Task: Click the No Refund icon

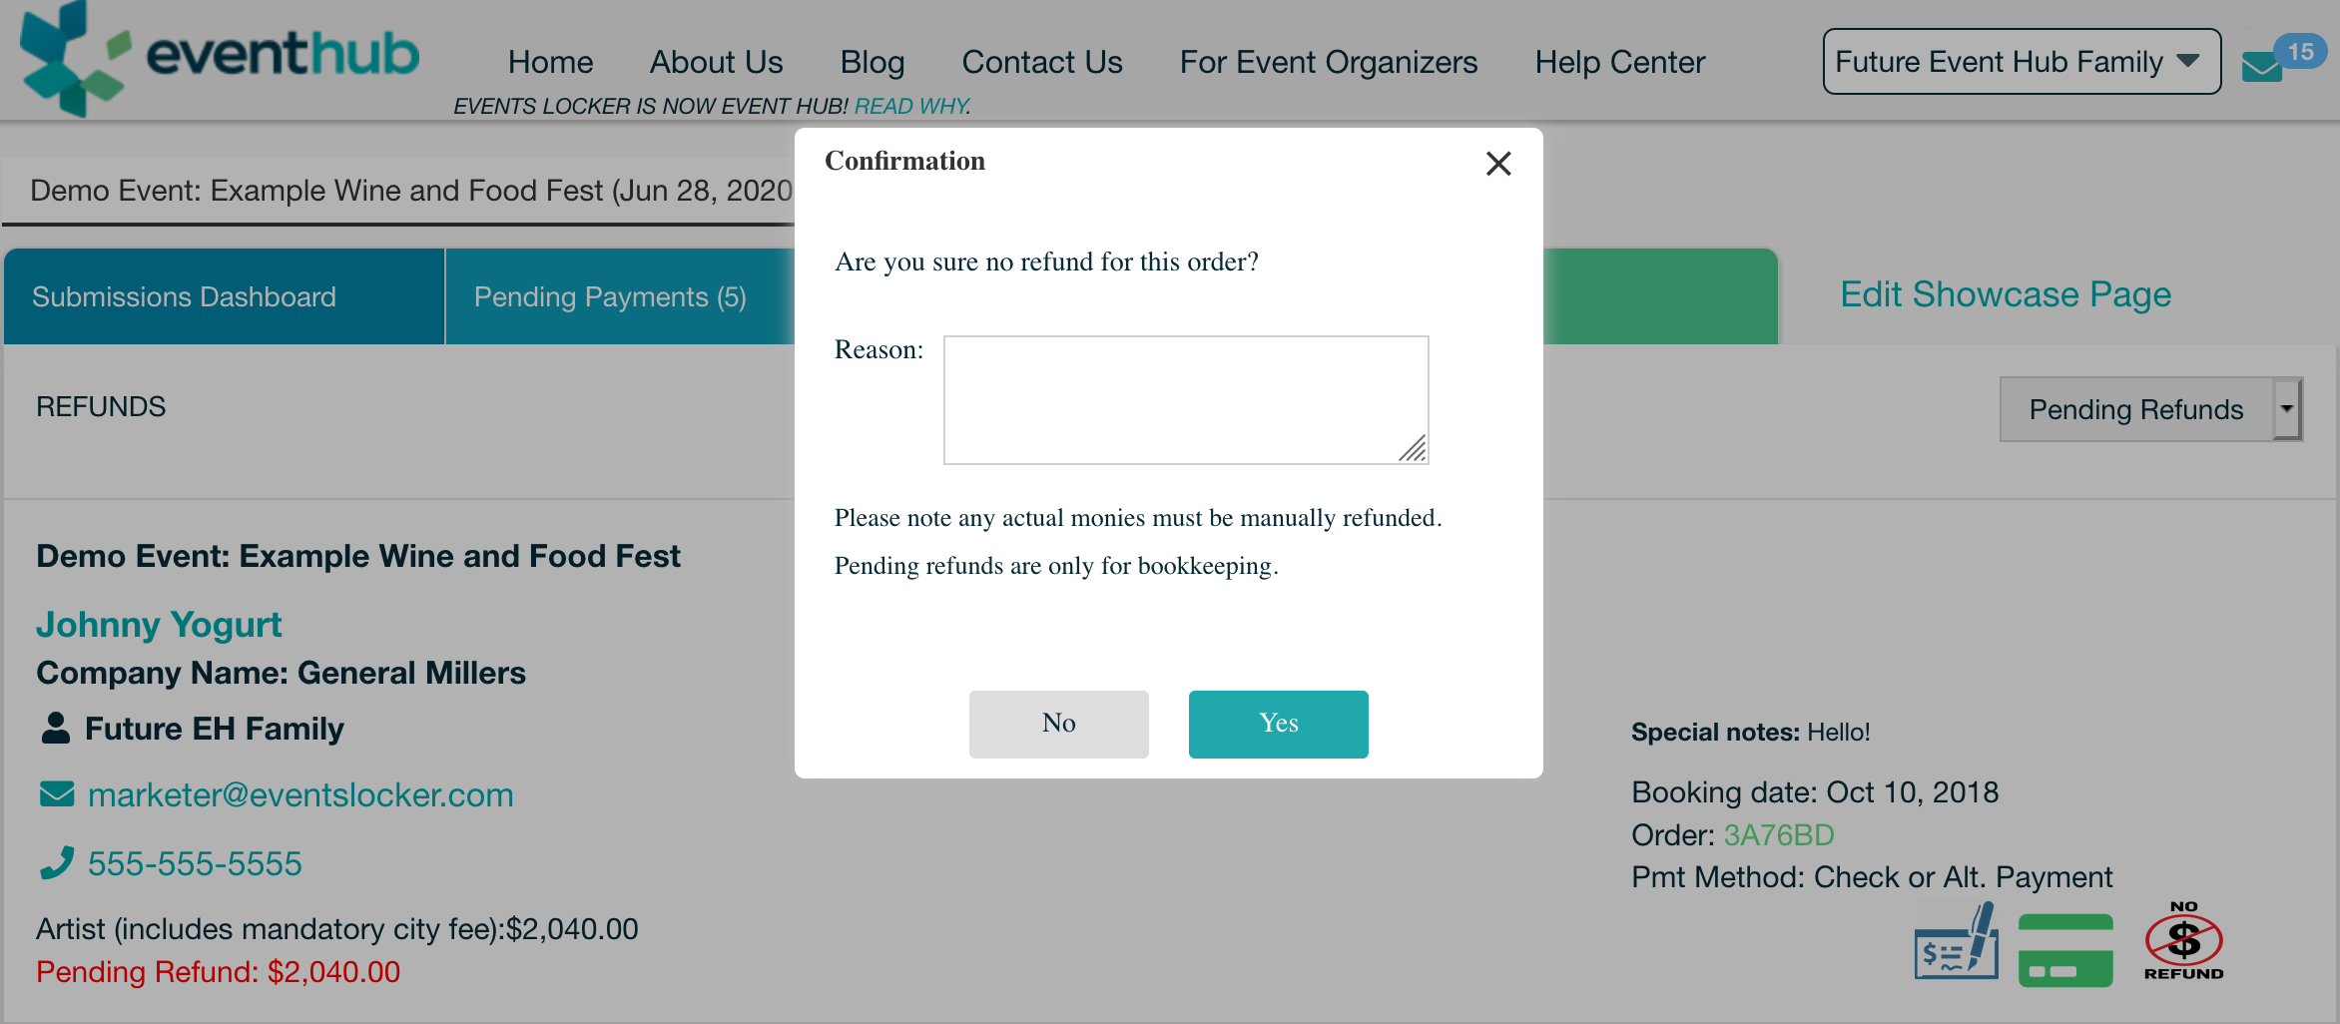Action: pyautogui.click(x=2183, y=941)
